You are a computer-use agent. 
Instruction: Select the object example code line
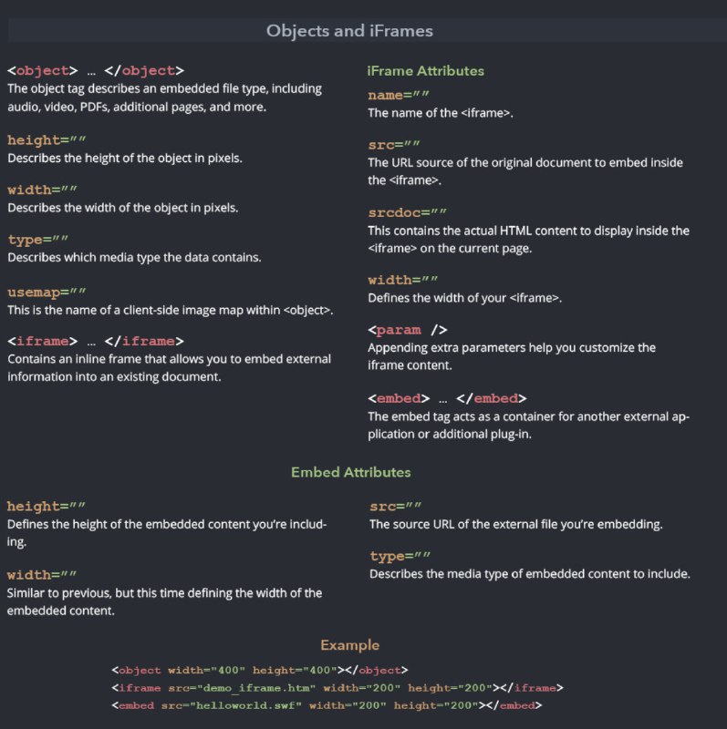point(260,670)
